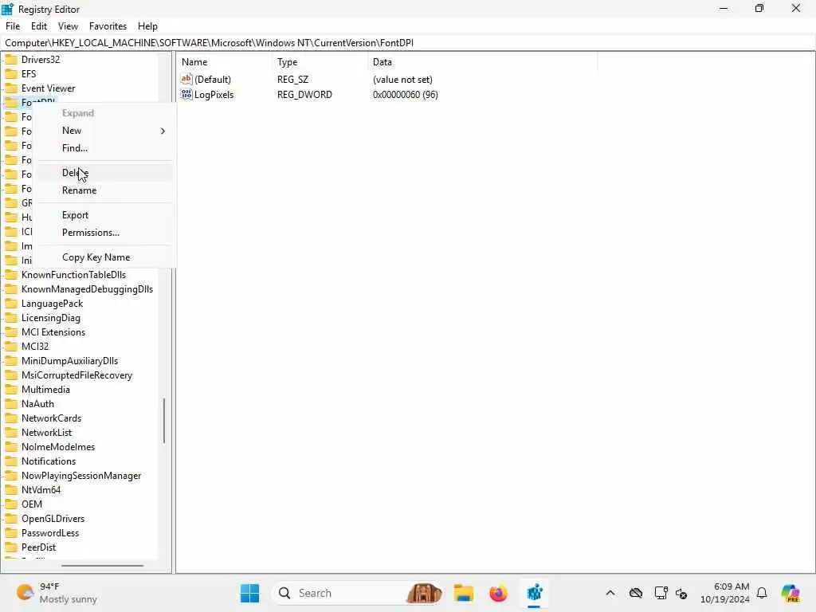Image resolution: width=816 pixels, height=612 pixels.
Task: Open the Windows Start menu
Action: coord(249,593)
